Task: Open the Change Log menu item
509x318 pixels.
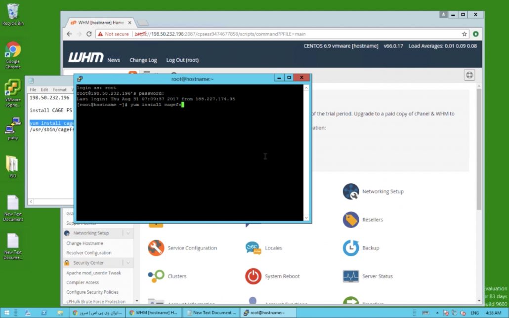Action: coord(143,60)
